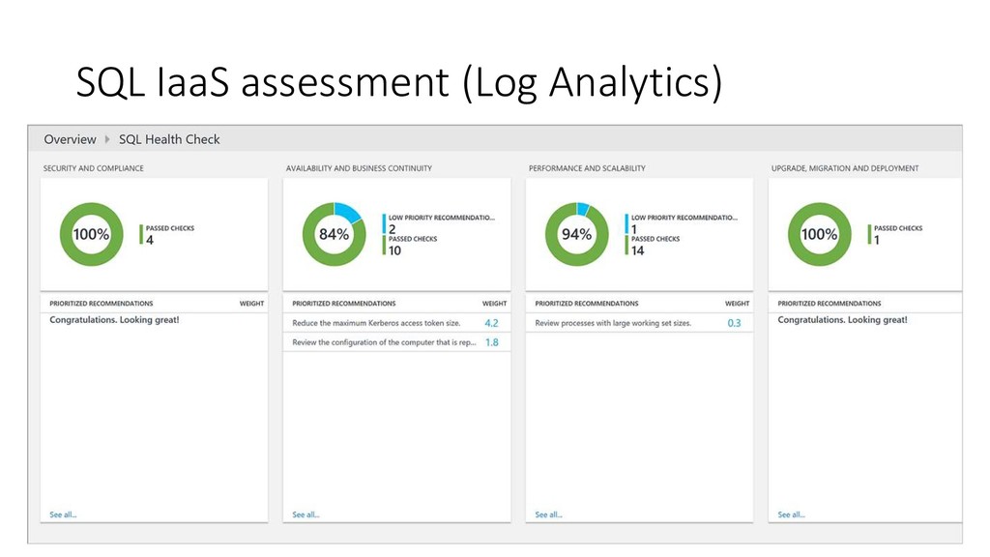Click the breadcrumb separator arrow after Overview
Screen dimensions: 990x557
(x=107, y=139)
